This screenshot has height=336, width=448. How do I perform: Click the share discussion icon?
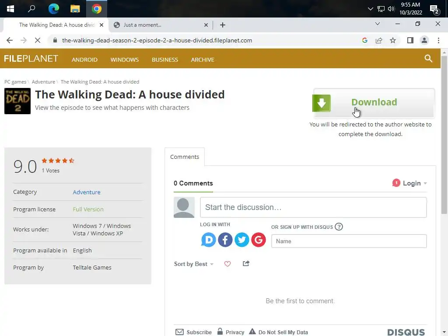[x=246, y=264]
